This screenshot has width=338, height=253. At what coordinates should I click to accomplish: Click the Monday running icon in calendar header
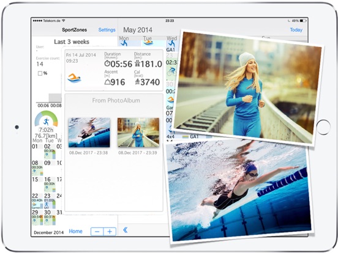(x=124, y=43)
